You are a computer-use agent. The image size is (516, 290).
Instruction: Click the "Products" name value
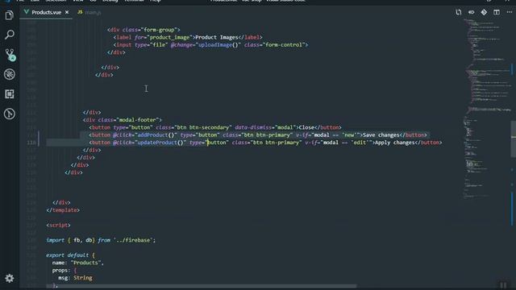86,263
